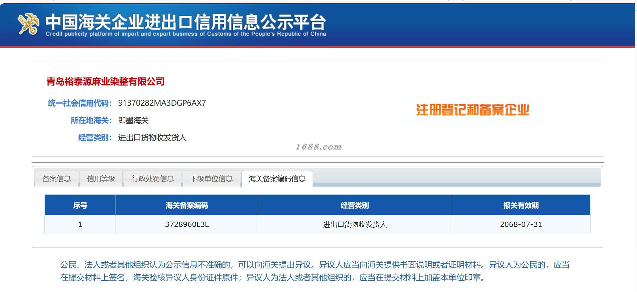Open the 下级单位信息 tab
637x292 pixels.
[x=211, y=179]
